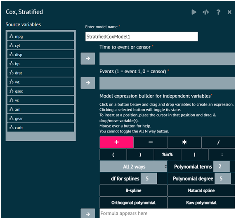Select the carb variable in source list
This screenshot has height=219, width=236.
coord(40,128)
